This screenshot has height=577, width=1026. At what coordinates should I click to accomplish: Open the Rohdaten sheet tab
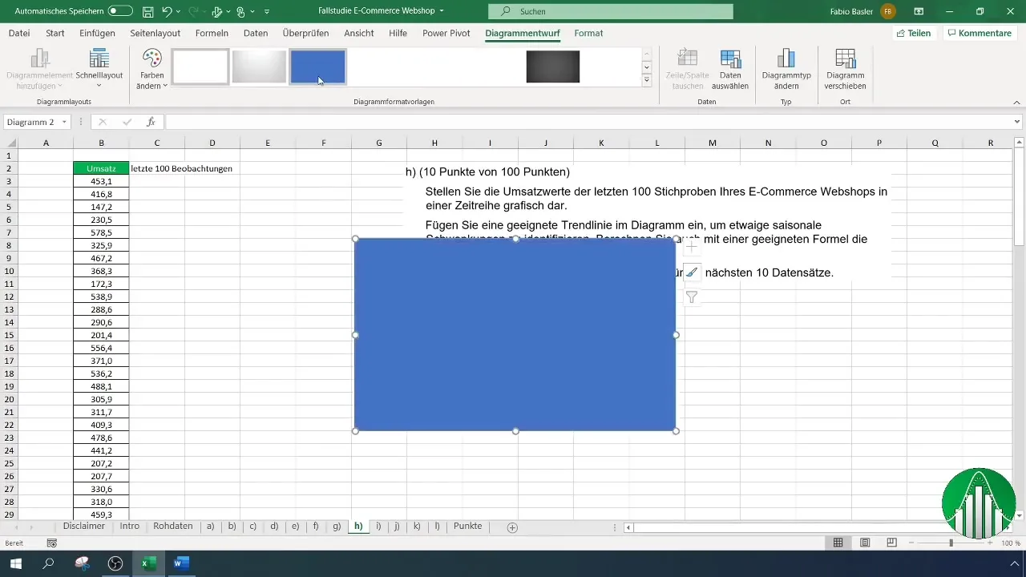point(173,527)
